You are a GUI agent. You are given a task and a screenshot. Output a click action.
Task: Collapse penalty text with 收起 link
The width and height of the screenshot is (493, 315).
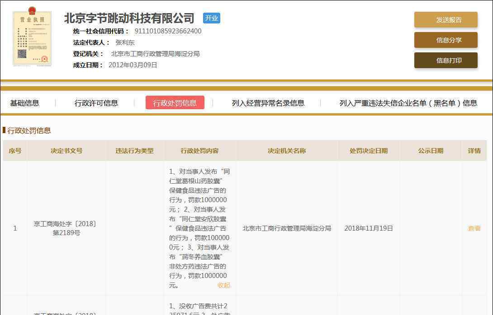[x=224, y=285]
